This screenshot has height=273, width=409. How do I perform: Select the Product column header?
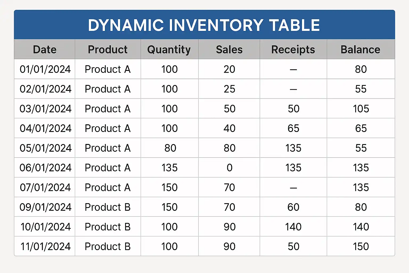click(108, 50)
